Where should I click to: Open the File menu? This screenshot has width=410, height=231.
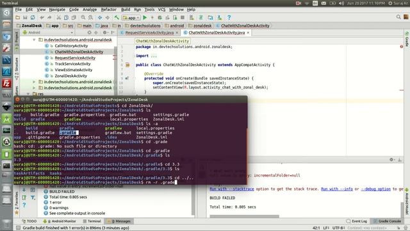click(x=19, y=10)
